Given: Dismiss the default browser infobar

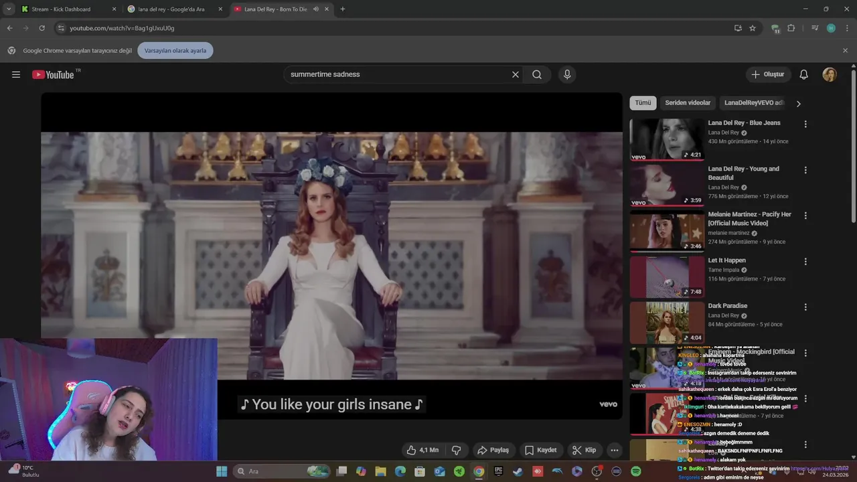Looking at the screenshot, I should coord(845,50).
